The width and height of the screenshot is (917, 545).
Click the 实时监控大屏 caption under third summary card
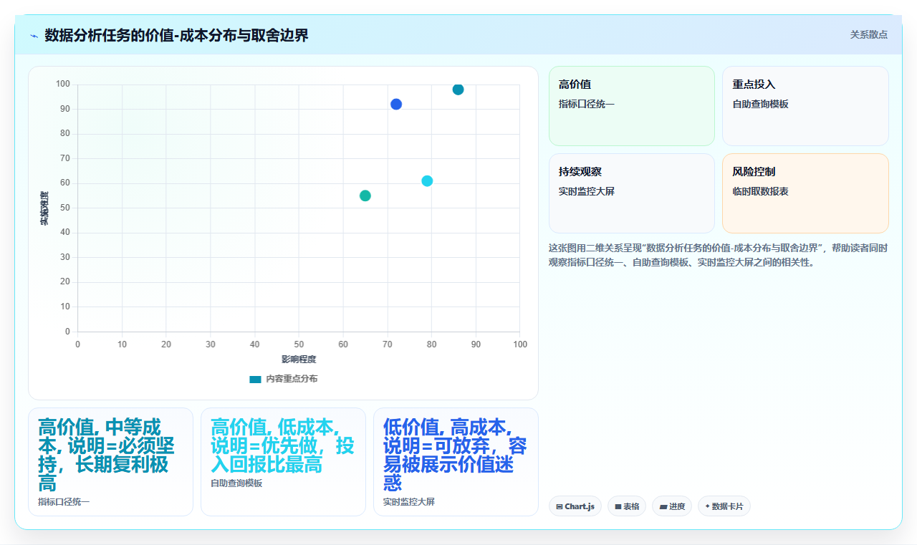[x=409, y=502]
